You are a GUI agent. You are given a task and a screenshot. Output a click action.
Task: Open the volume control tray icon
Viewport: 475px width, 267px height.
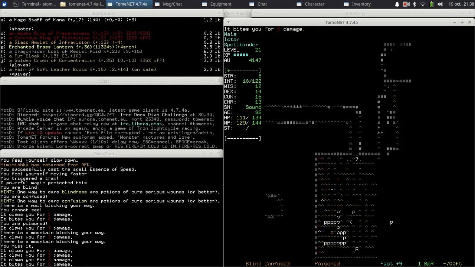[x=440, y=4]
